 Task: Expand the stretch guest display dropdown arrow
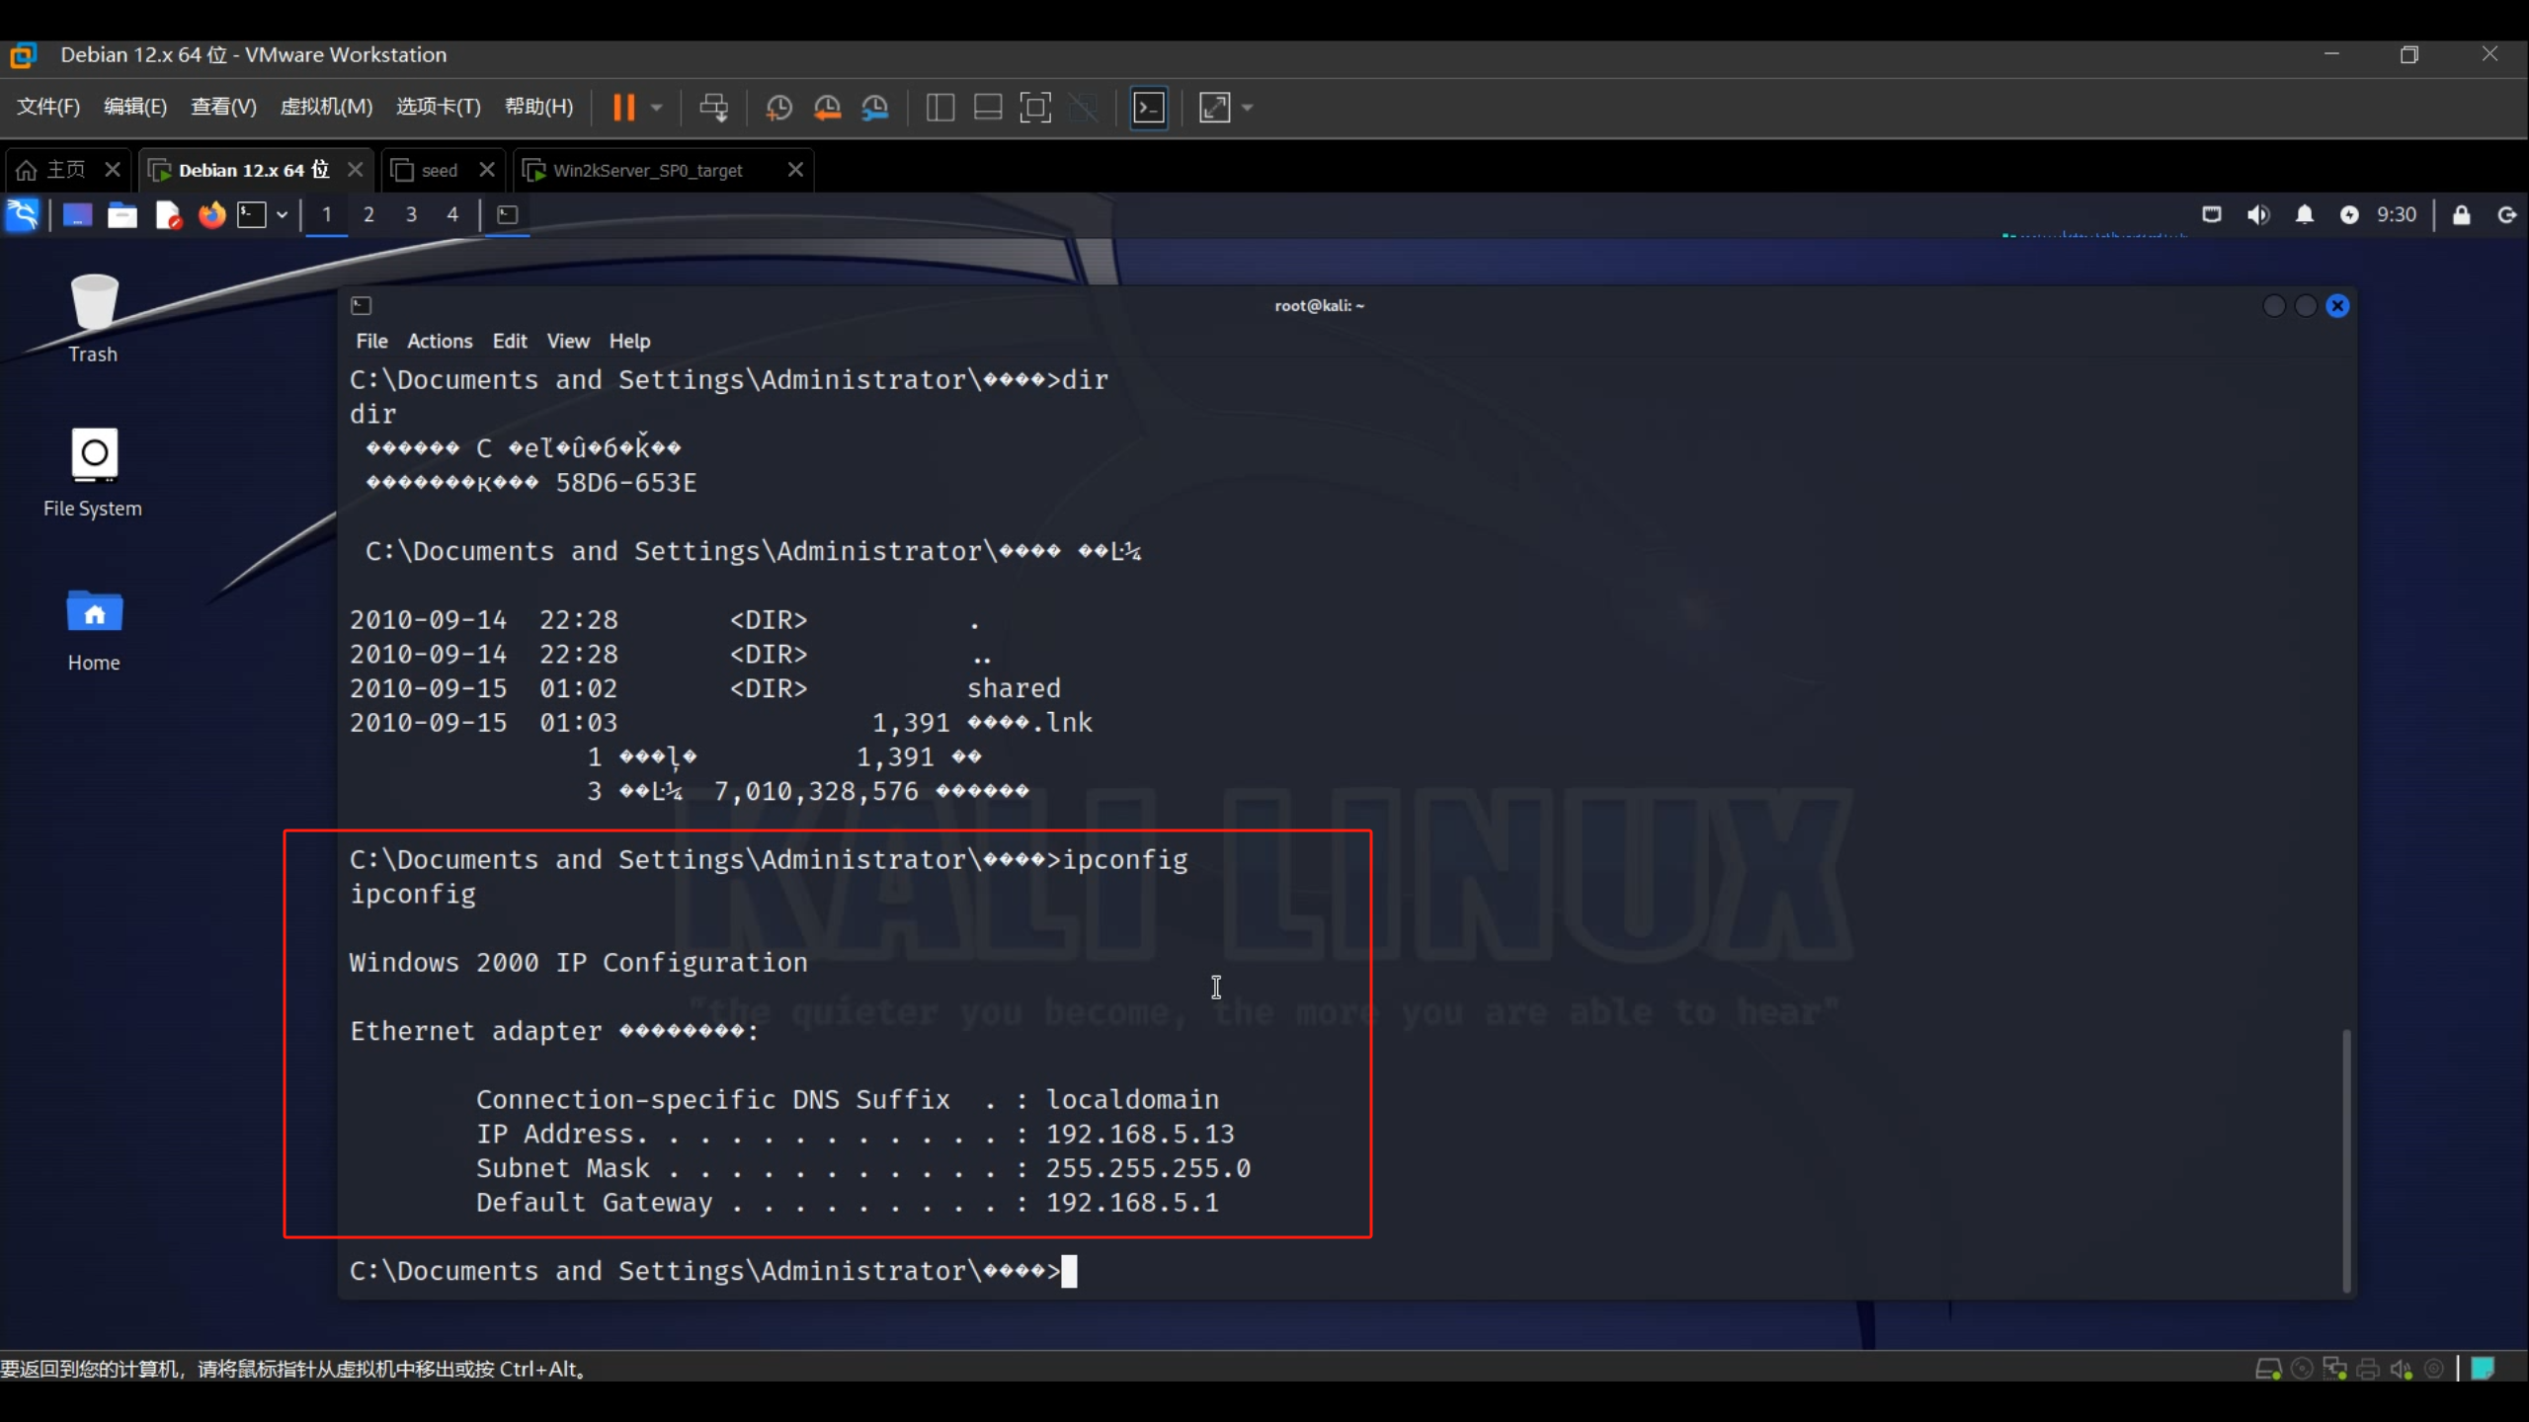[1248, 107]
